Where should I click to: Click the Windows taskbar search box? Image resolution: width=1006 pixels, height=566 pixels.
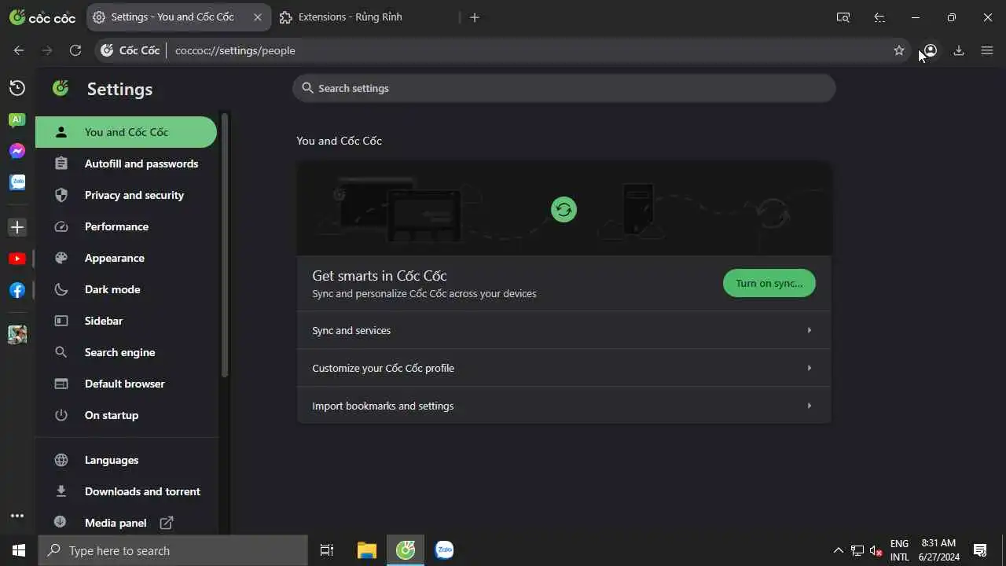pyautogui.click(x=173, y=550)
